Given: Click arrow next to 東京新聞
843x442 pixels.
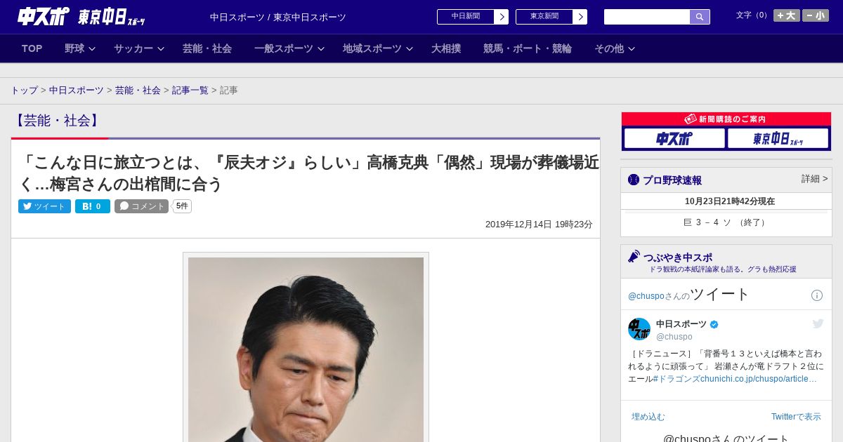Looking at the screenshot, I should [580, 17].
